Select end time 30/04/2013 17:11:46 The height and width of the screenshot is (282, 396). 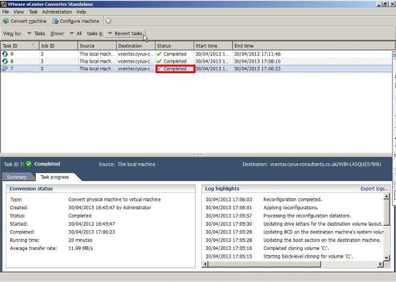click(x=257, y=54)
